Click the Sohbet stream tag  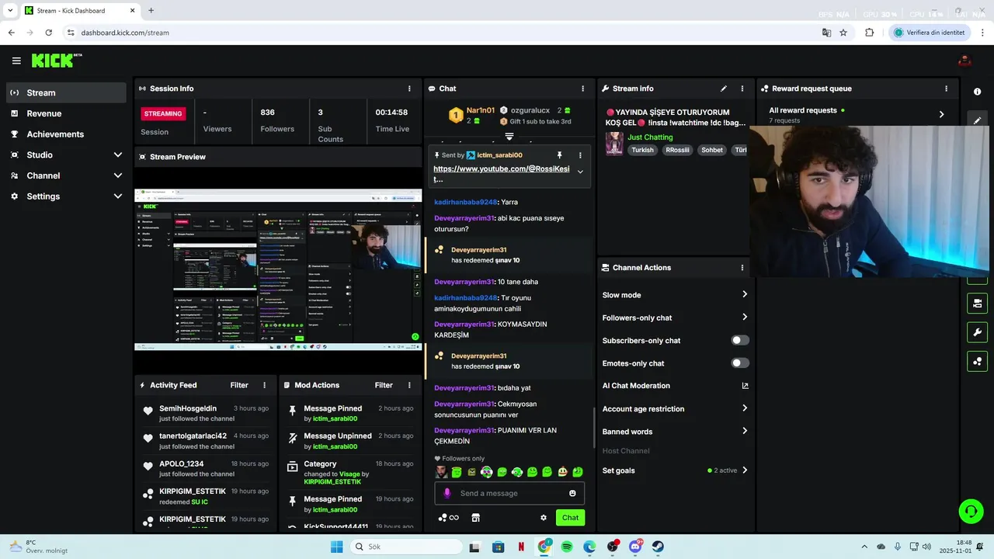[x=712, y=150]
